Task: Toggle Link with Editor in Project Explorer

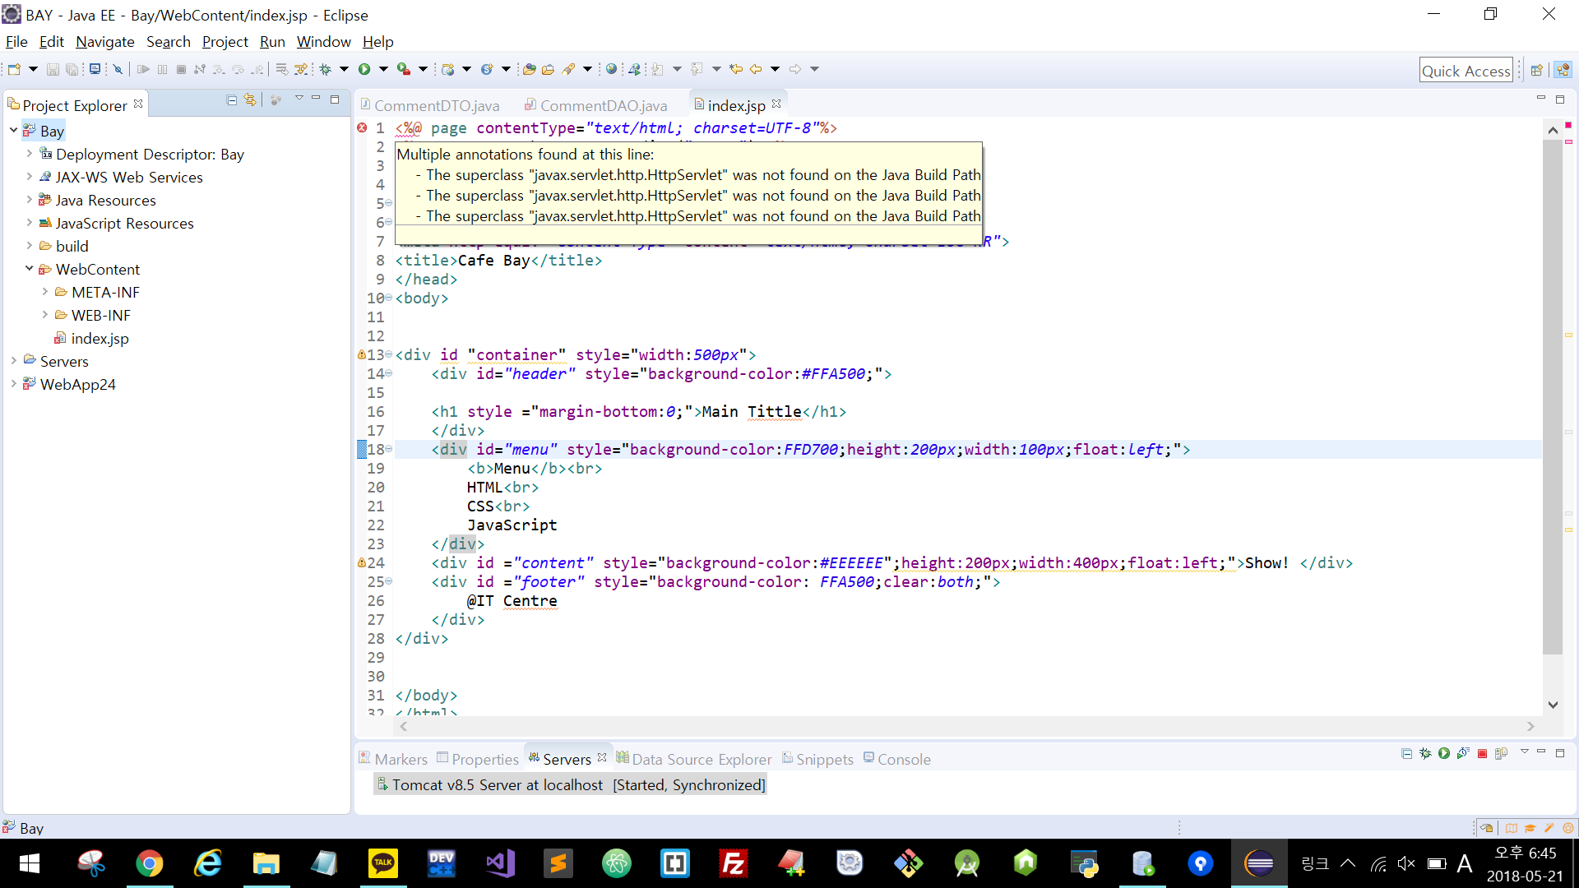Action: point(250,99)
